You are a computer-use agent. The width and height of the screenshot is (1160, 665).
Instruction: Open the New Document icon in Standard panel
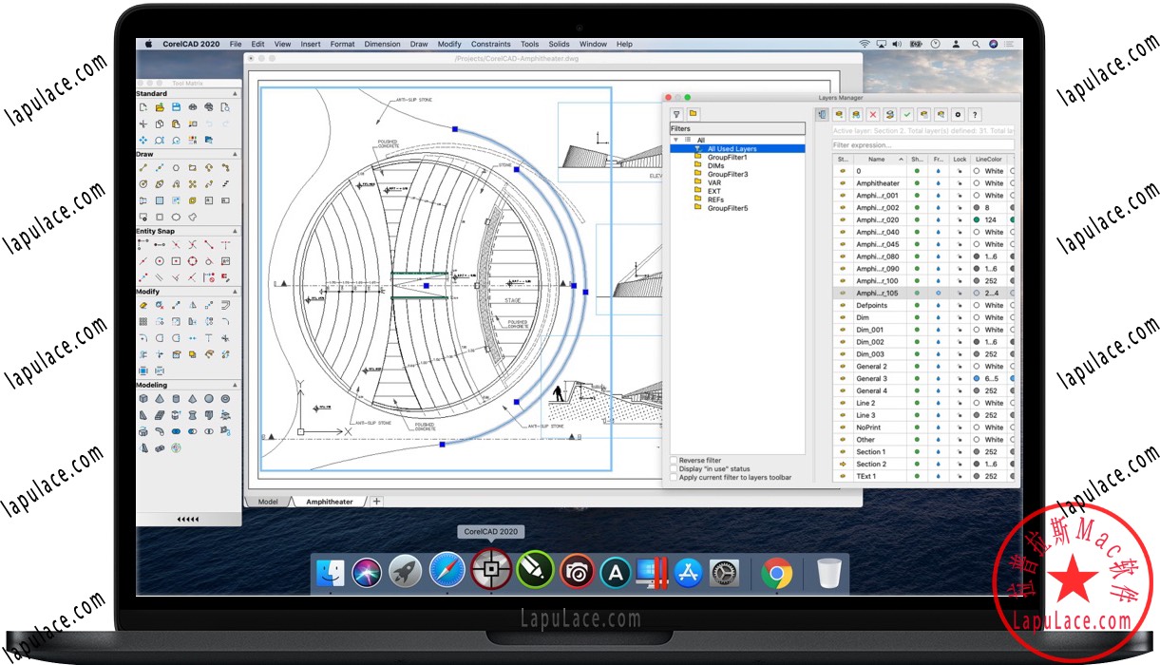tap(143, 107)
